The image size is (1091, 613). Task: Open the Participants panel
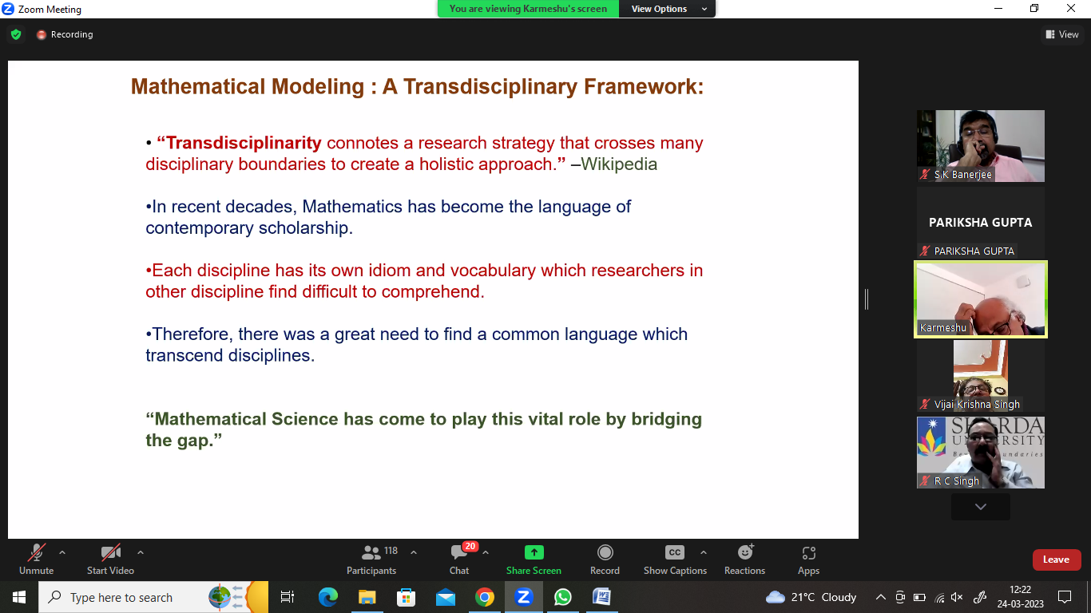[x=371, y=559]
